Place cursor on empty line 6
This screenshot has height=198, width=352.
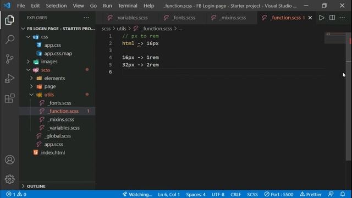coord(223,72)
